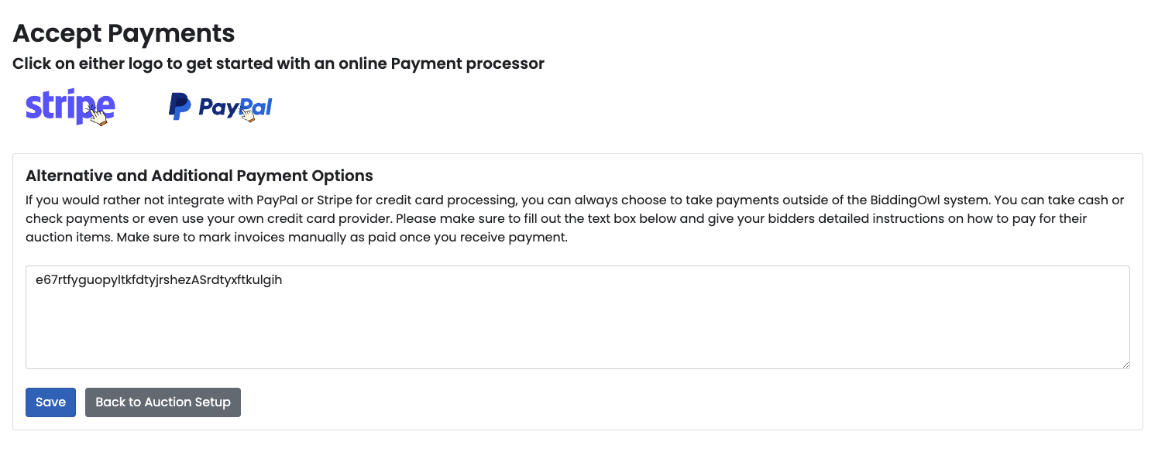Go back via Back to Auction Setup

(x=163, y=402)
